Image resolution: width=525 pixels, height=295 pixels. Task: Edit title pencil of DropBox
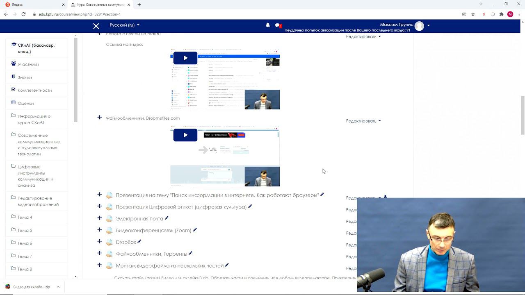click(139, 241)
